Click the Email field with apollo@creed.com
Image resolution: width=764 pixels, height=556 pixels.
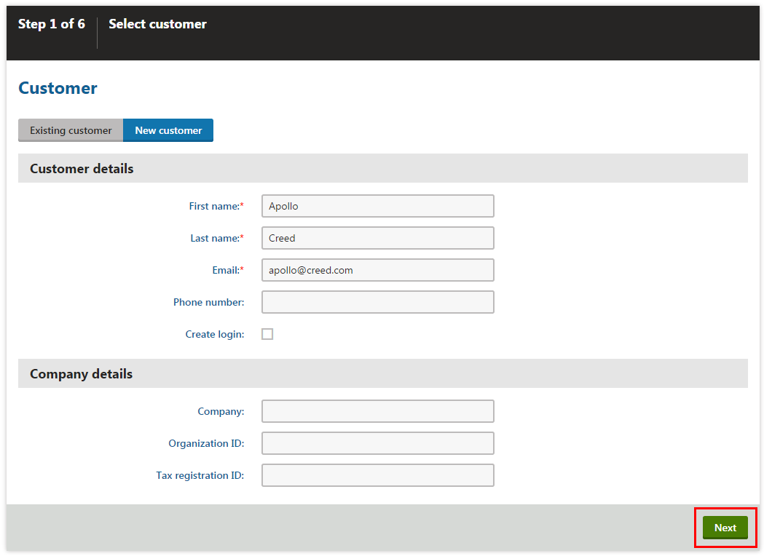[377, 270]
